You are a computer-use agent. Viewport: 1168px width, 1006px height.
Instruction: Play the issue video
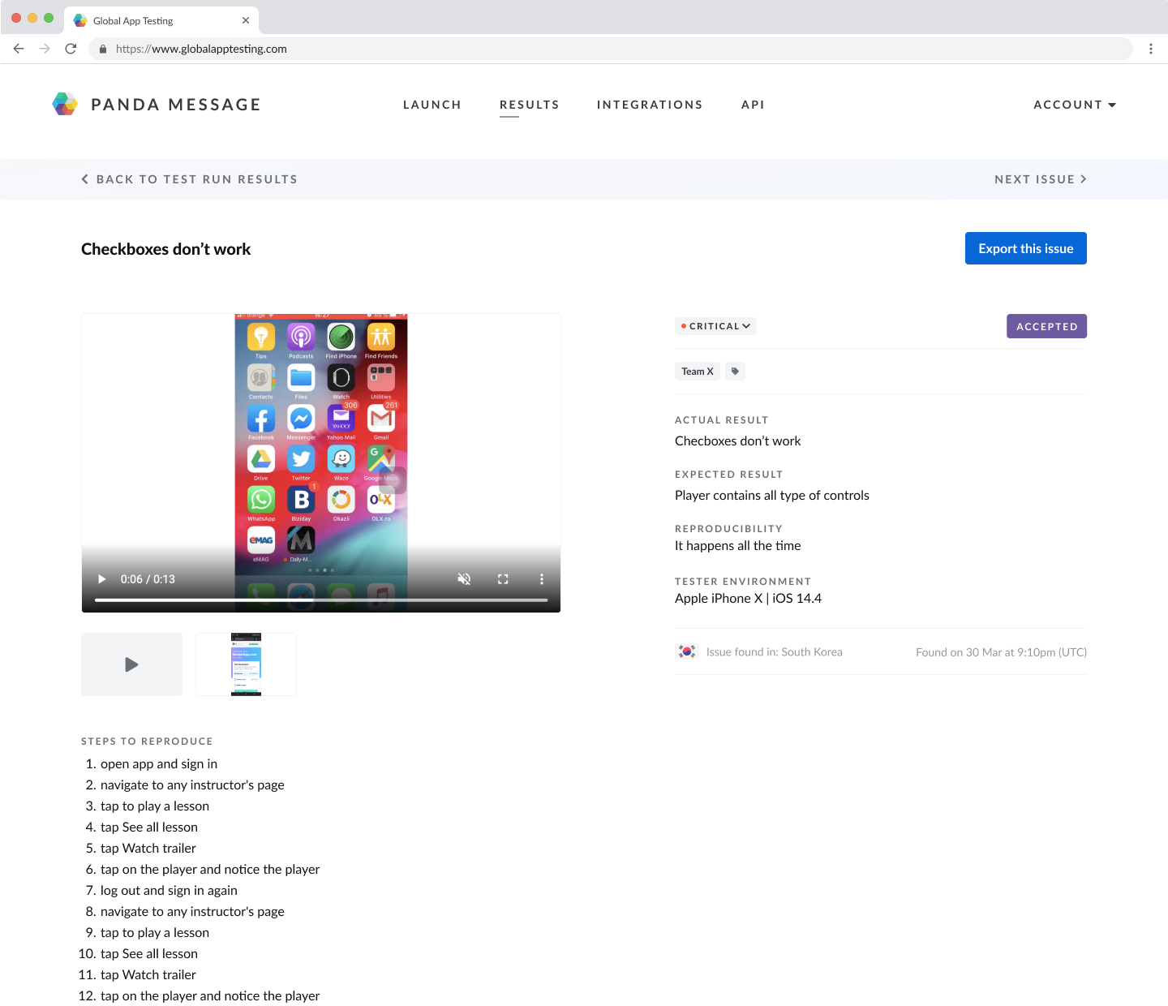[x=102, y=579]
